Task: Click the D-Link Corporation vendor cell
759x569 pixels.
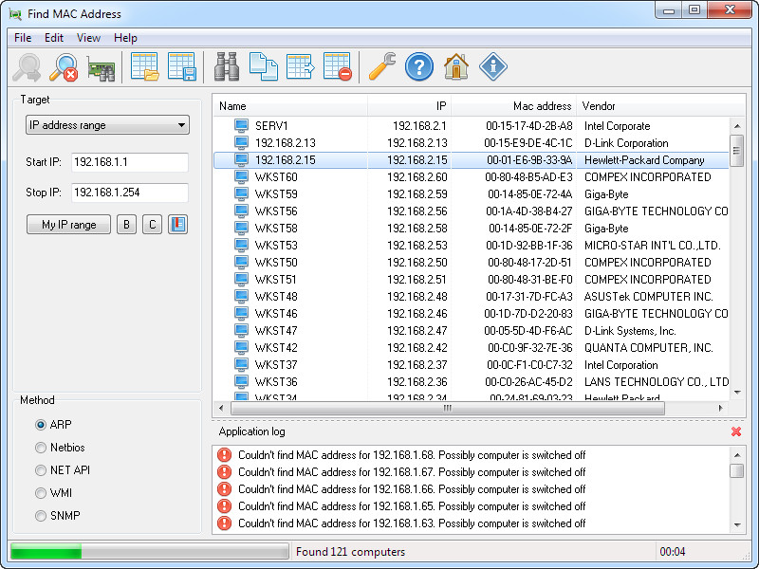Action: [x=626, y=143]
